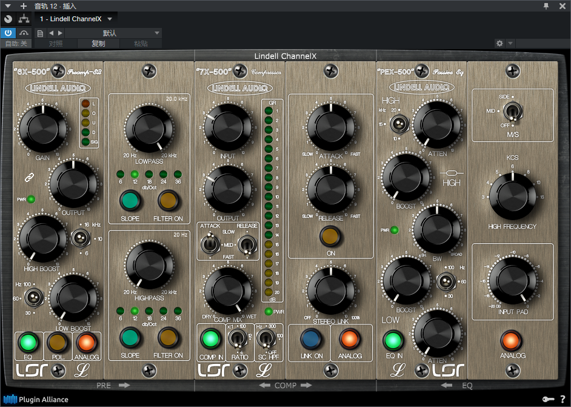Flip the passive EQ HIGH kHz atten switch

pos(399,124)
